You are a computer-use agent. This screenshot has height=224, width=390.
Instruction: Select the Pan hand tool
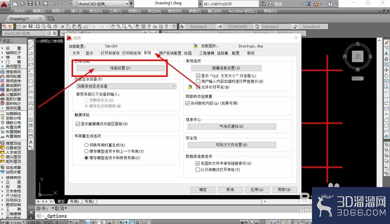pyautogui.click(x=113, y=26)
